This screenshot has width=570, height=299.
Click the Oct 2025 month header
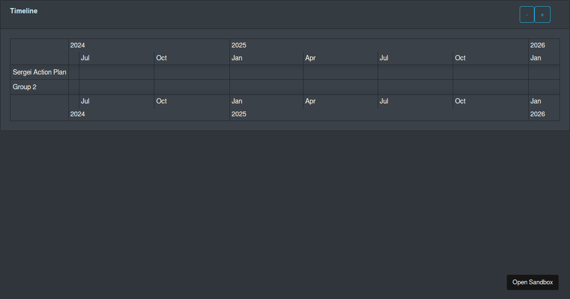tap(460, 58)
